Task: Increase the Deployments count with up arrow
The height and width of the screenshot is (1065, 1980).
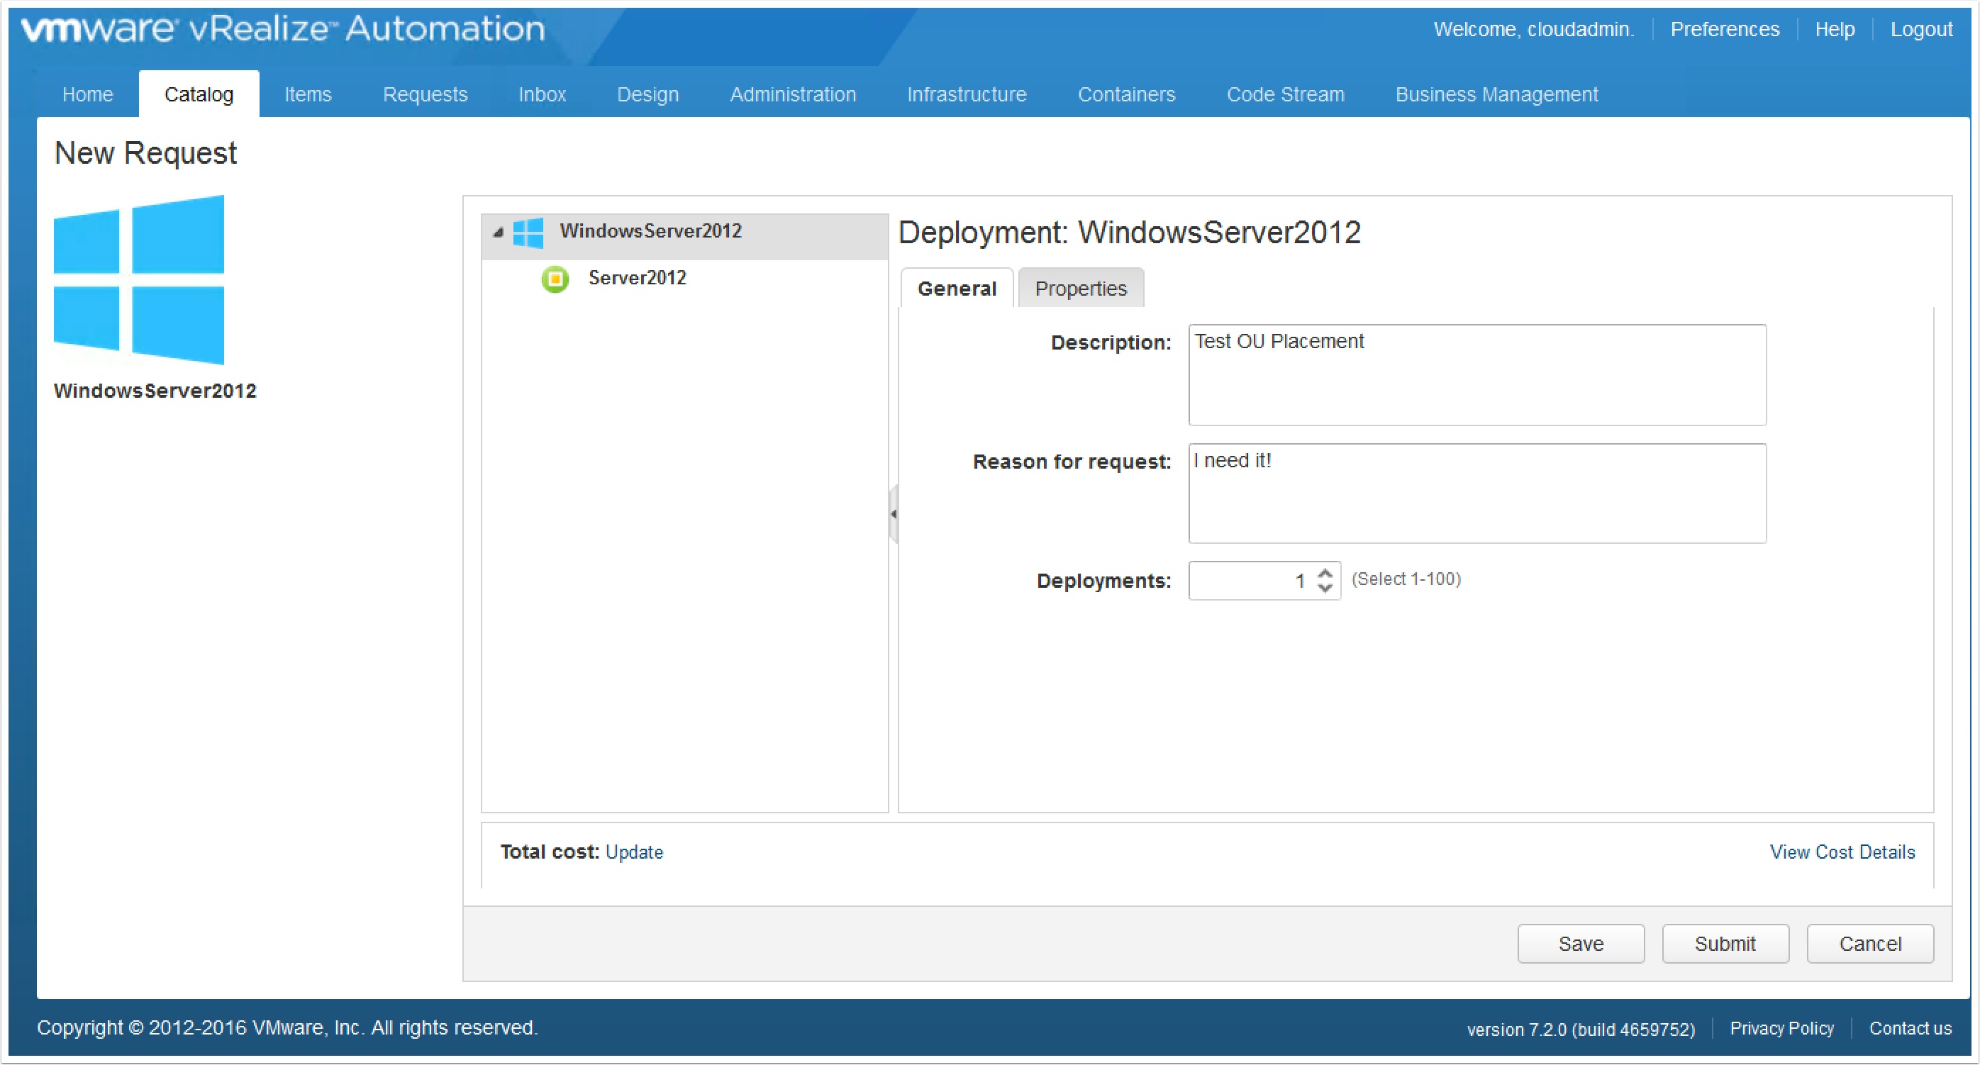Action: 1324,573
